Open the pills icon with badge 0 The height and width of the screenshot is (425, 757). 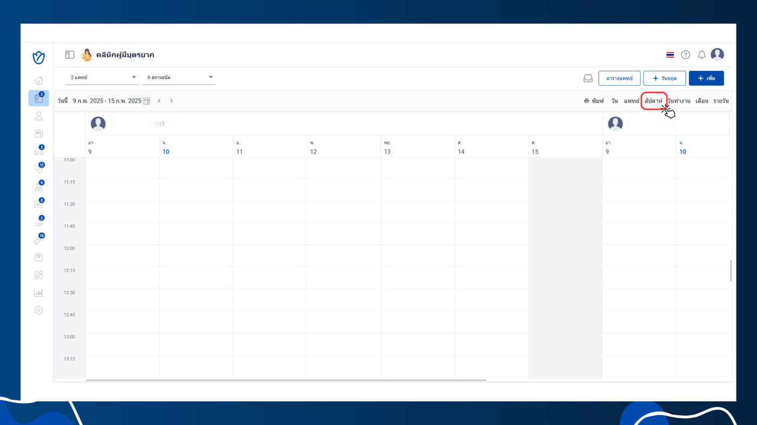point(38,204)
